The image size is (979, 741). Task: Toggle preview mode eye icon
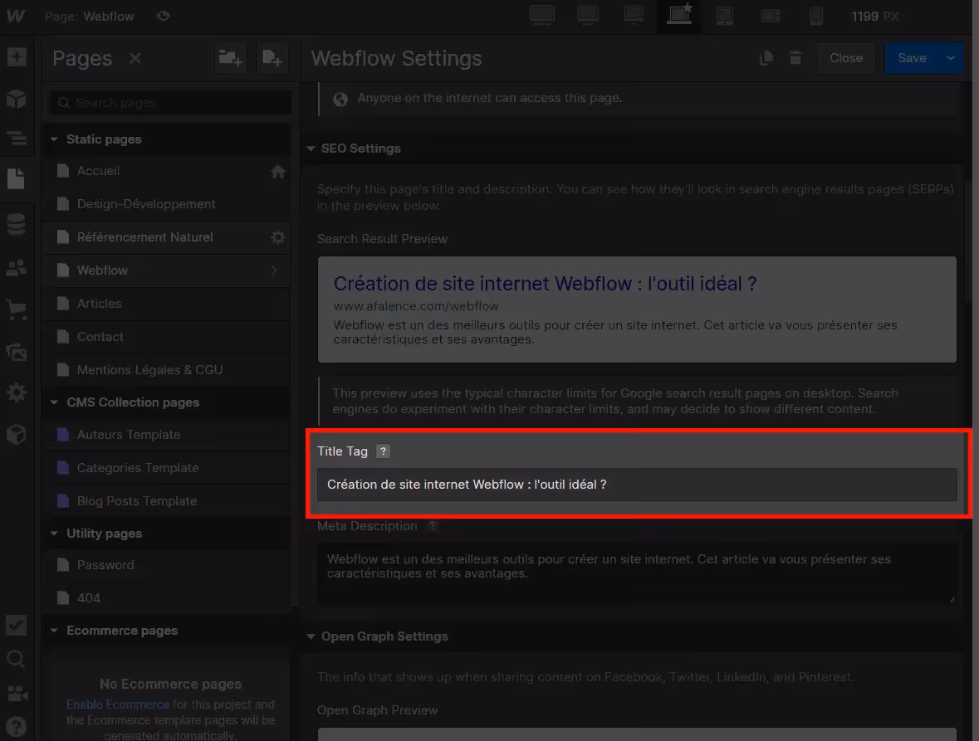point(163,17)
